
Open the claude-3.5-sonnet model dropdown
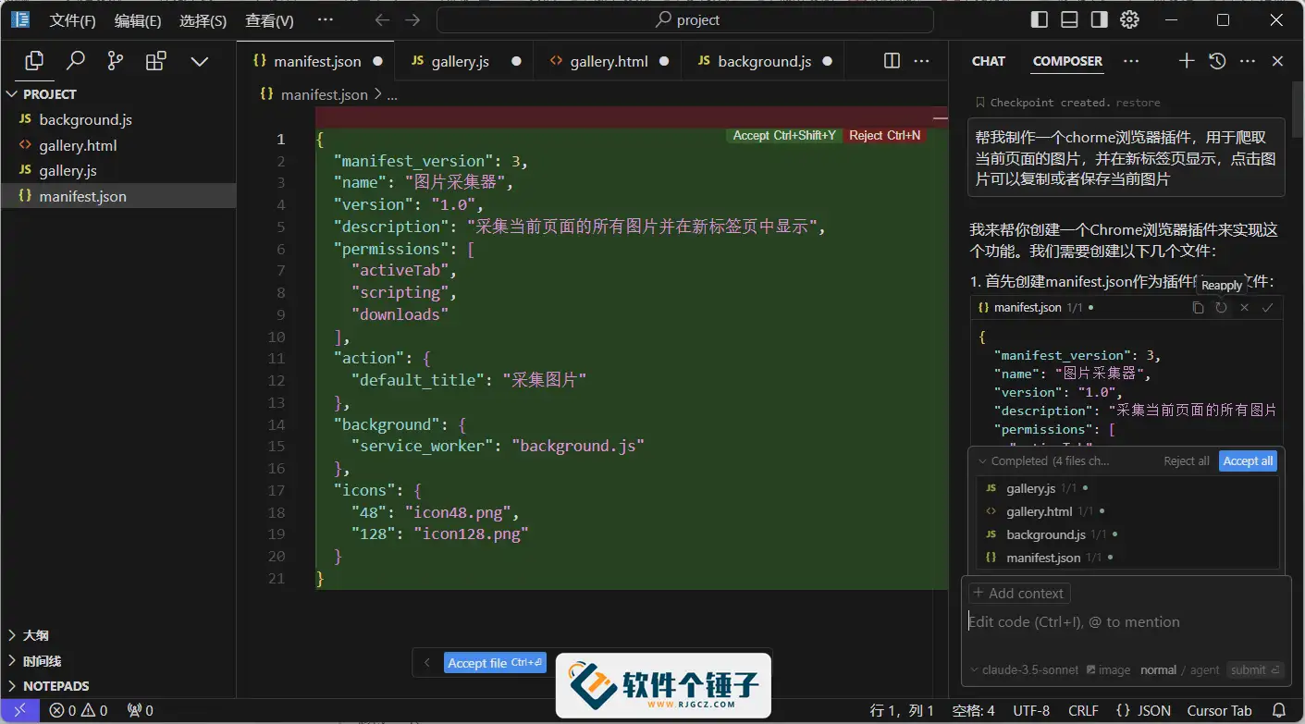coord(1025,670)
